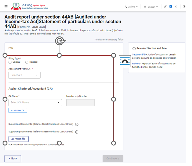Click info icon beside first Supporting Documents
This screenshot has width=192, height=166.
(77, 124)
